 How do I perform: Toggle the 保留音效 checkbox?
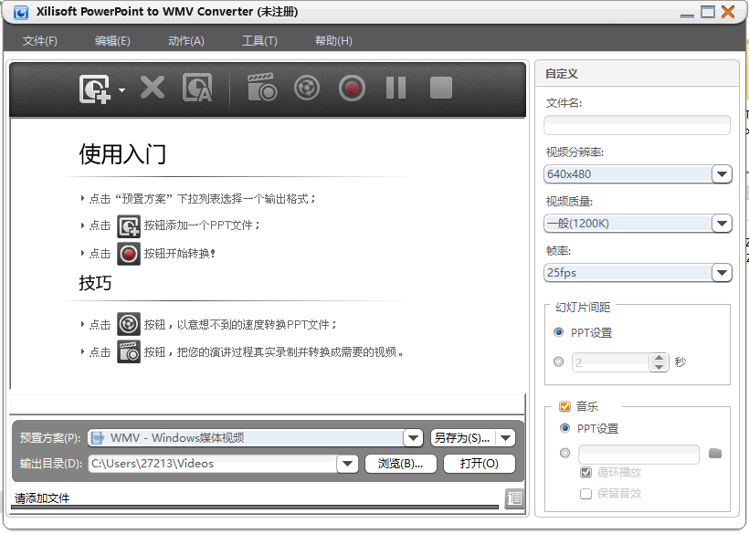(585, 494)
